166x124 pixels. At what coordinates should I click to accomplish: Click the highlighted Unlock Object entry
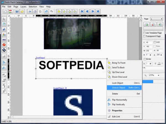[124, 87]
